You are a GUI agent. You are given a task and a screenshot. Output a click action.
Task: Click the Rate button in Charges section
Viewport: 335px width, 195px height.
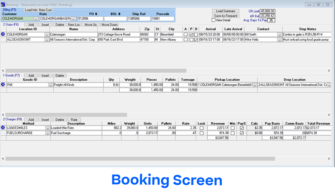click(x=74, y=120)
